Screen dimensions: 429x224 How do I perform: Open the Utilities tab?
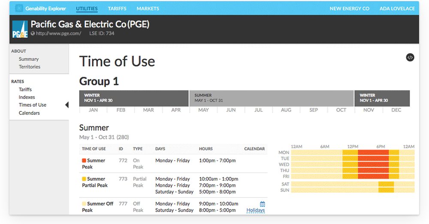pyautogui.click(x=87, y=9)
